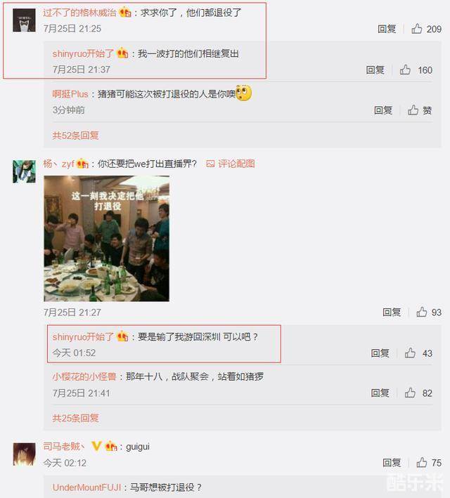The width and height of the screenshot is (450, 498).
Task: Open 司马老贼's user profile link
Action: click(x=63, y=447)
